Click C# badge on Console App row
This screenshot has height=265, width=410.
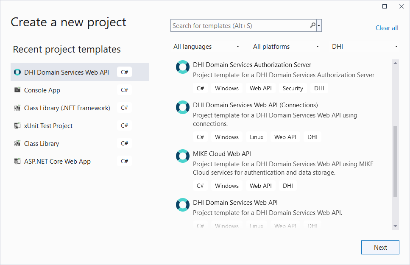click(x=124, y=90)
